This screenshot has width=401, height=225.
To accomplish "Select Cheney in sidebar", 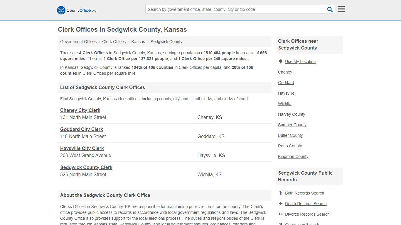I will pos(285,72).
